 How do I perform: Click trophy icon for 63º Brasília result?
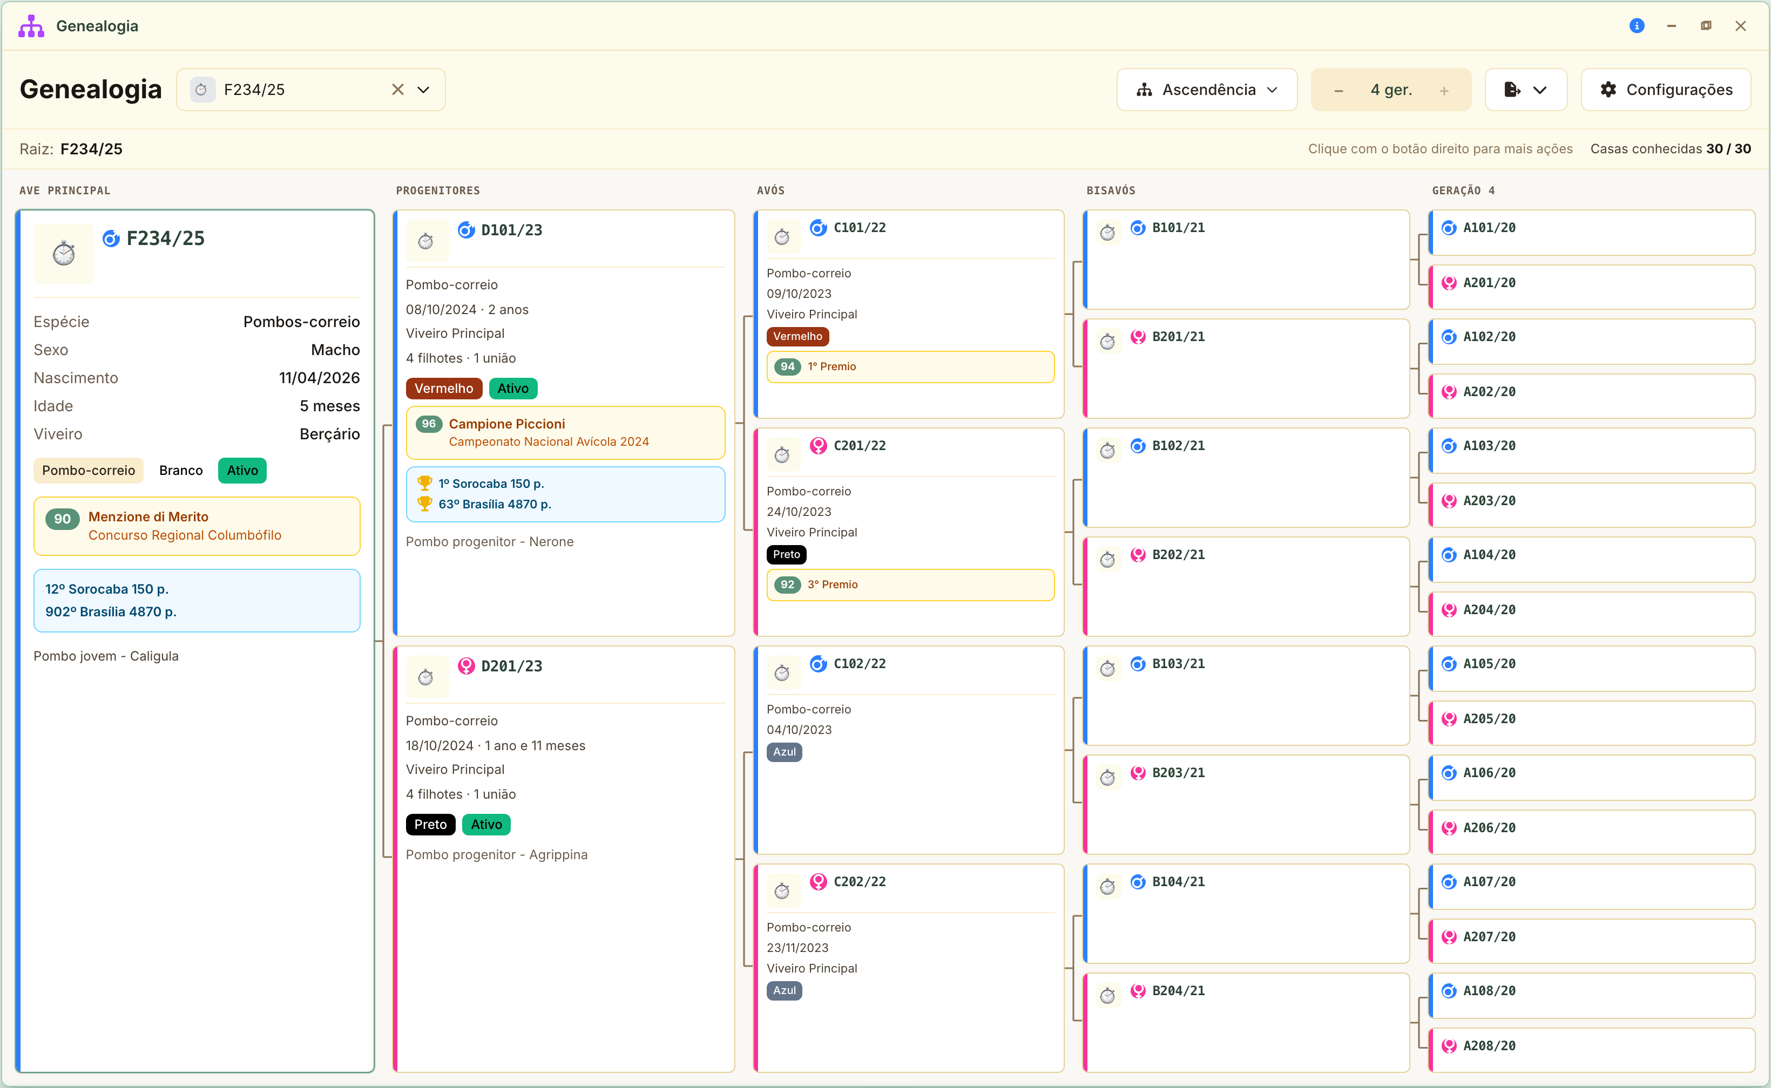coord(425,504)
